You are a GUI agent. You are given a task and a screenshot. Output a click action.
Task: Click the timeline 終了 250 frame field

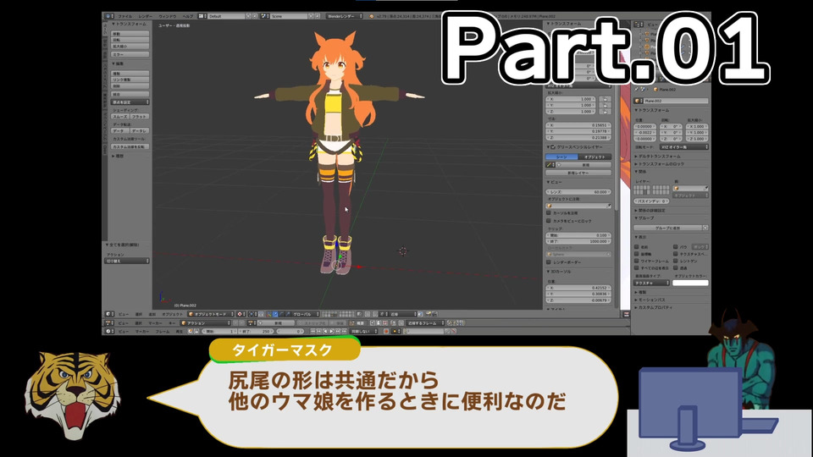click(256, 331)
